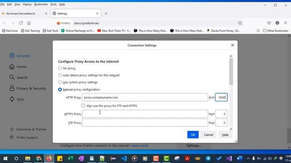The image size is (291, 163).
Task: Open Help for connection settings
Action: 225,135
